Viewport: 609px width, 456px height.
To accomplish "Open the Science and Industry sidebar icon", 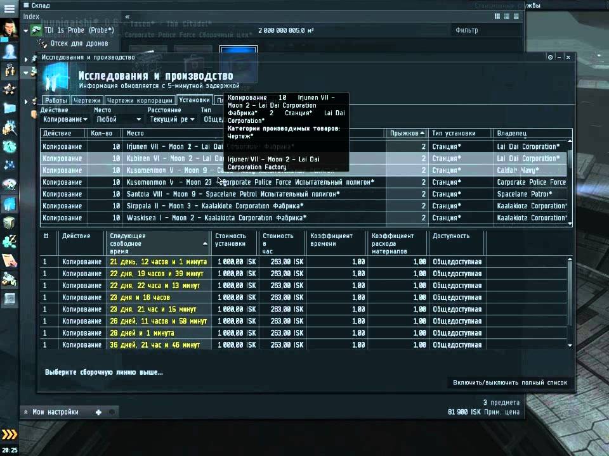I will tap(10, 204).
